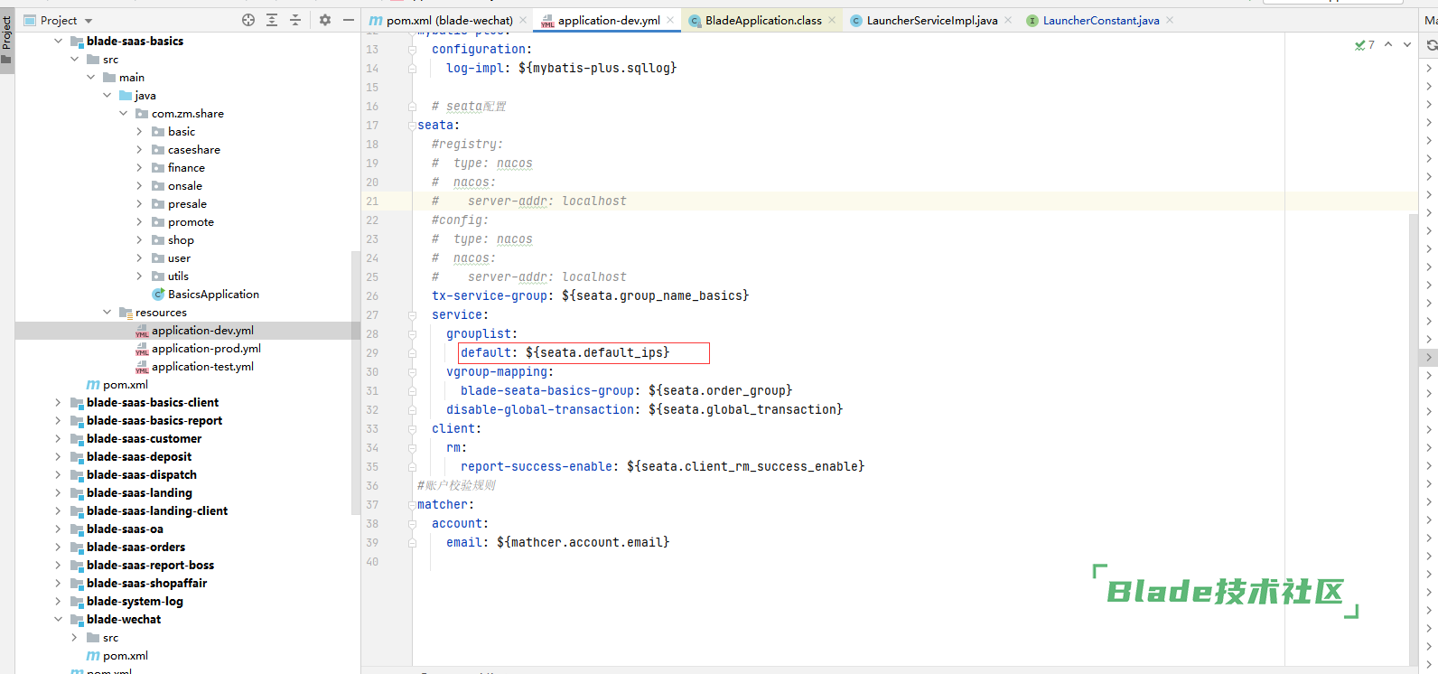Select the utils package
Image resolution: width=1438 pixels, height=674 pixels.
pyautogui.click(x=178, y=276)
